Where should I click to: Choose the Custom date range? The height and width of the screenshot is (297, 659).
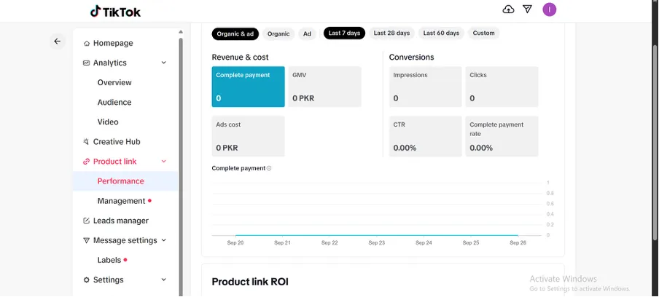pyautogui.click(x=484, y=33)
